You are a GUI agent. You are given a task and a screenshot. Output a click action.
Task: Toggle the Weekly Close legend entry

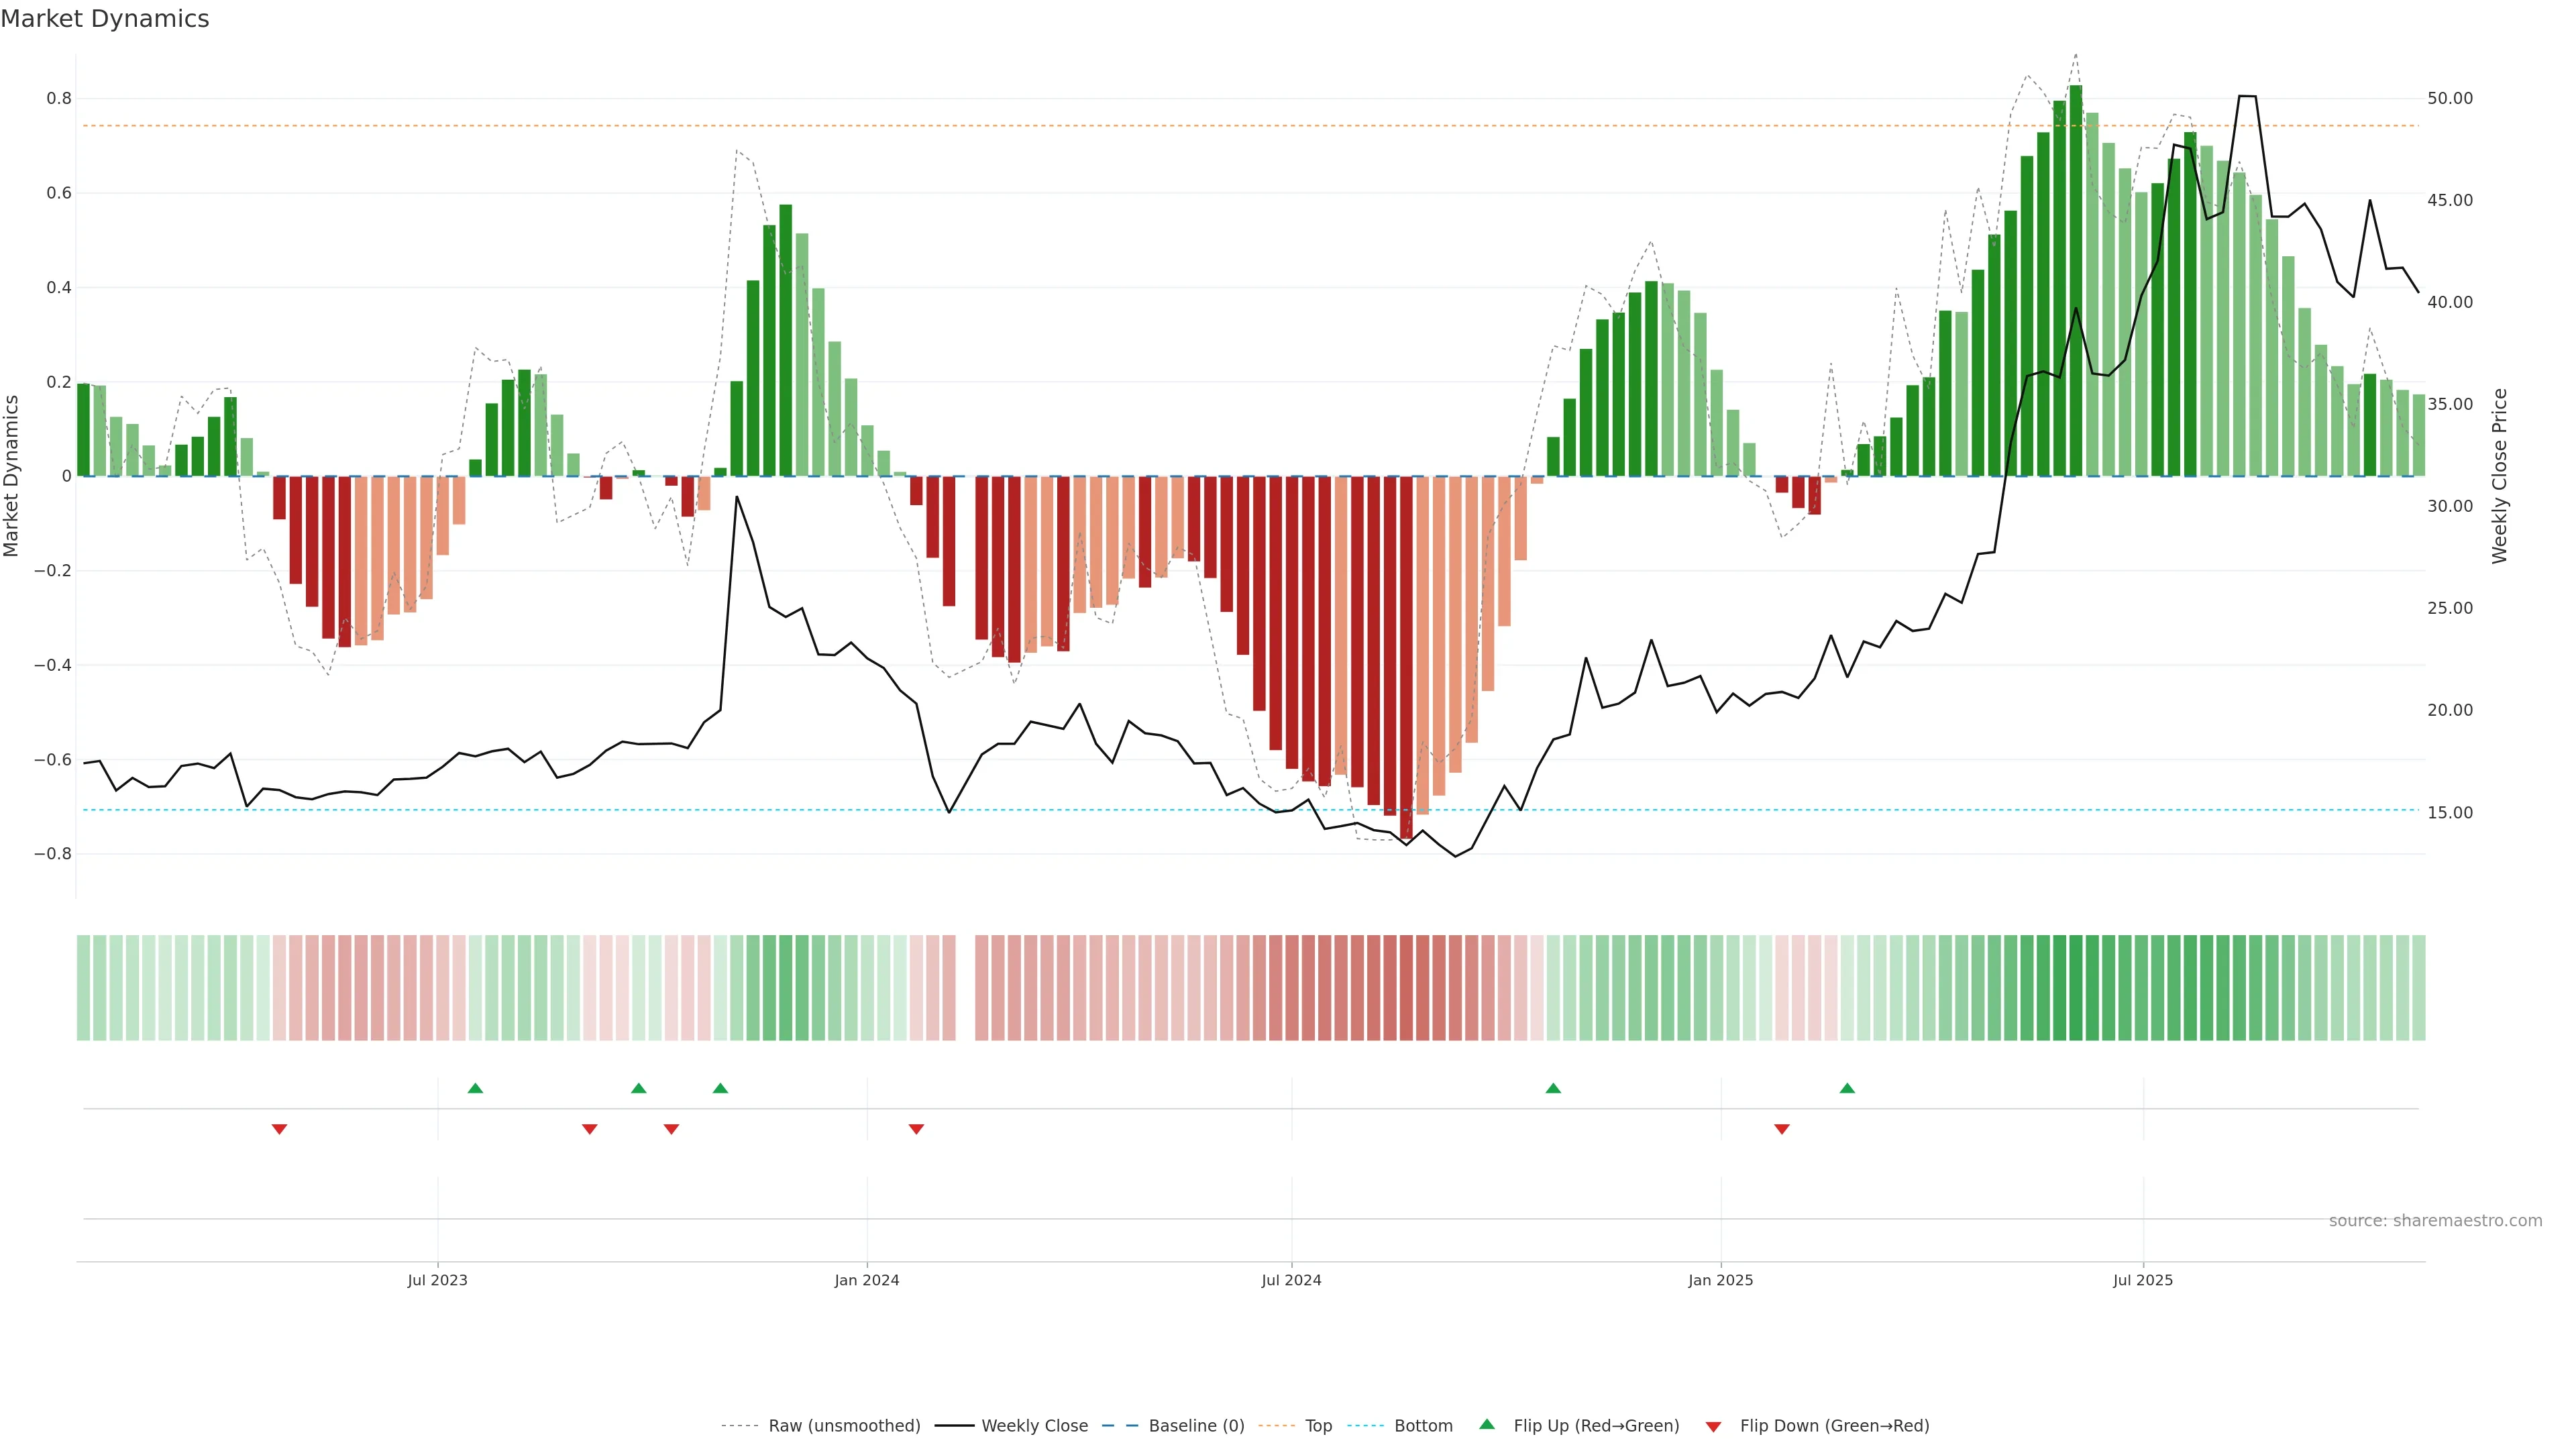(1034, 1426)
